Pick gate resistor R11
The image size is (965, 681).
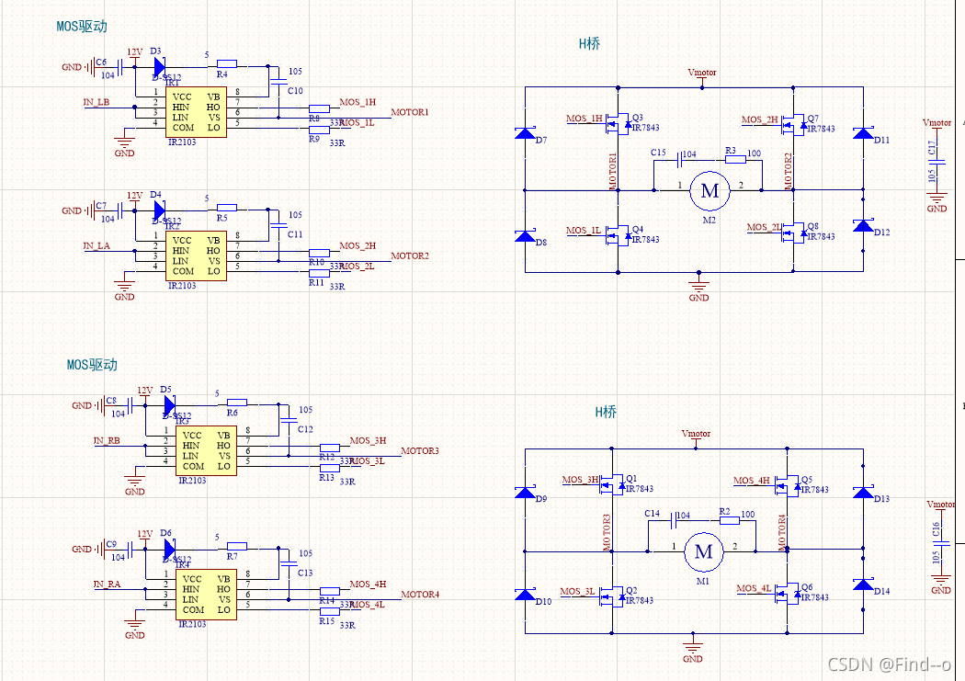(x=319, y=273)
